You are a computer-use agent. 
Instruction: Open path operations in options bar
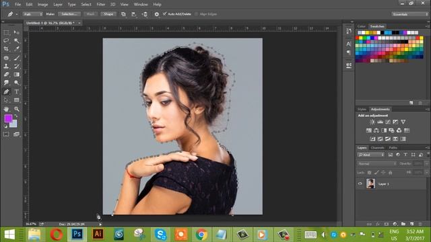123,14
